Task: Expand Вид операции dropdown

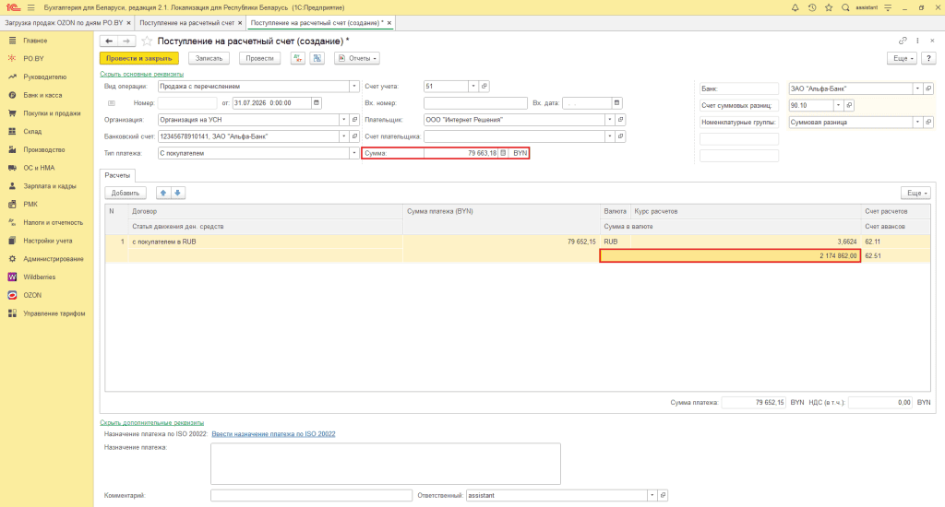Action: (353, 86)
